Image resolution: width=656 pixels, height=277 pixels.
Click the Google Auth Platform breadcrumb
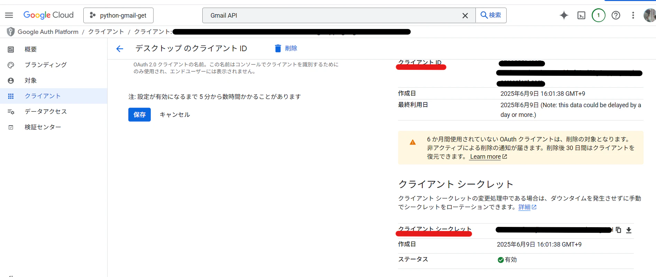(48, 32)
